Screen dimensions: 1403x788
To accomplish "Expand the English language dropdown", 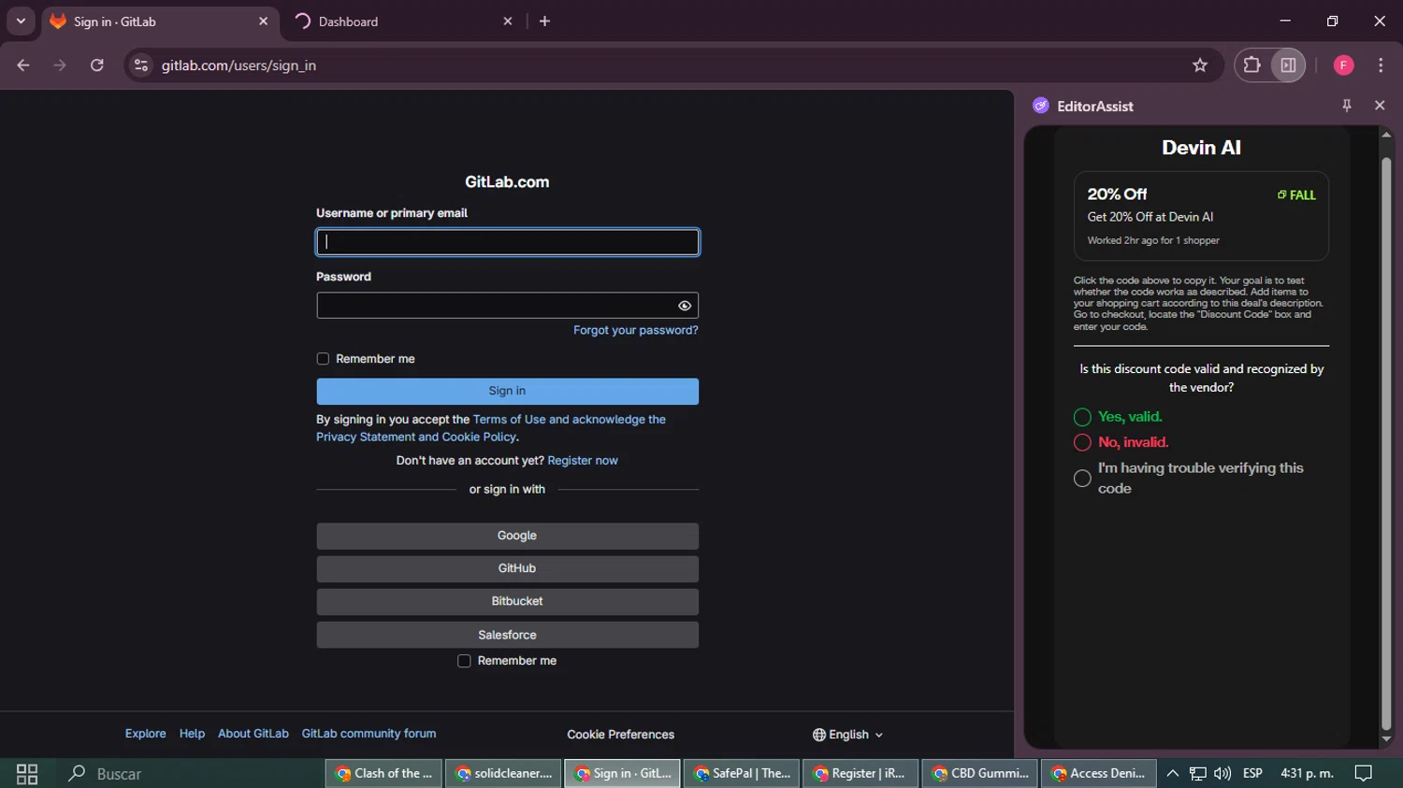I will pos(847,735).
